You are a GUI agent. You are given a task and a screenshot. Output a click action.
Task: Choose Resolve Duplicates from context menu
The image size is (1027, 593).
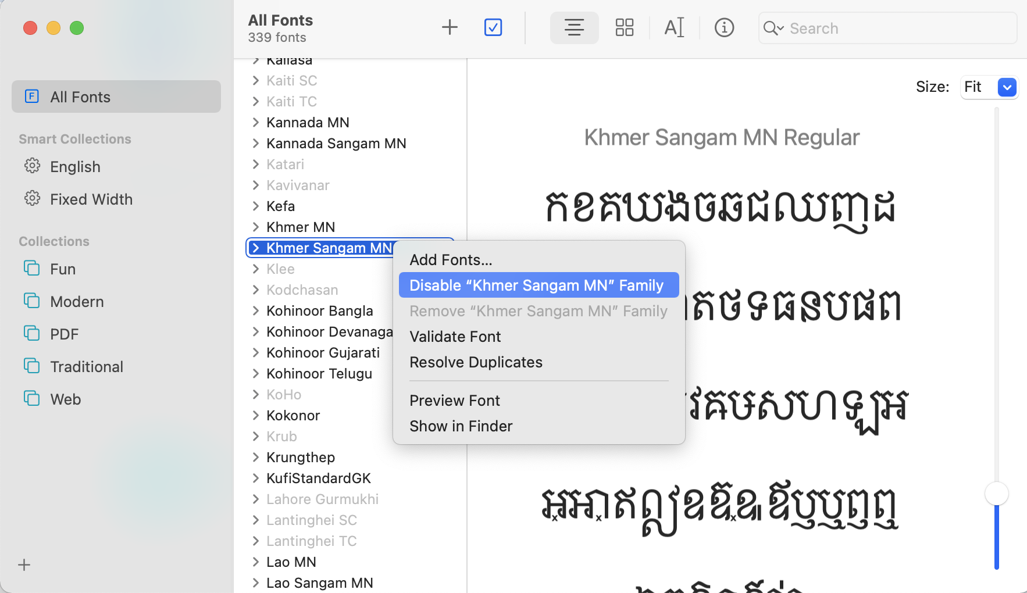tap(539, 362)
